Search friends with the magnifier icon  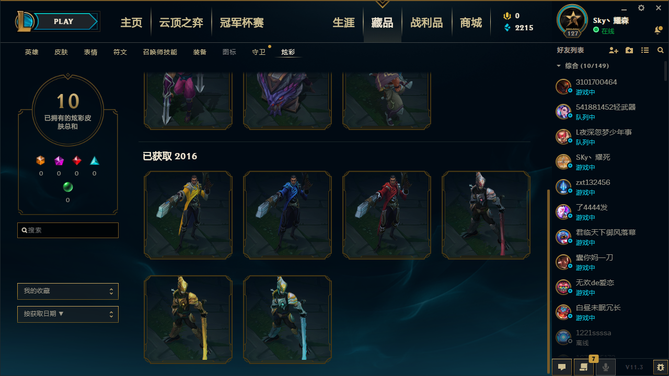click(661, 50)
